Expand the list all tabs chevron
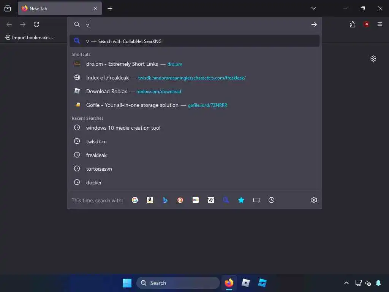Viewport: 389px width, 292px height. (x=313, y=8)
